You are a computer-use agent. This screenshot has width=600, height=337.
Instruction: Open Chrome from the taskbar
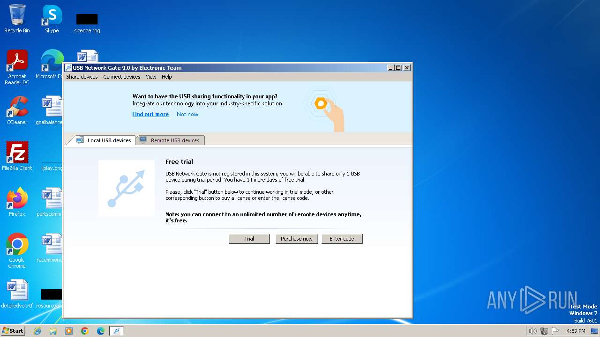(x=85, y=331)
